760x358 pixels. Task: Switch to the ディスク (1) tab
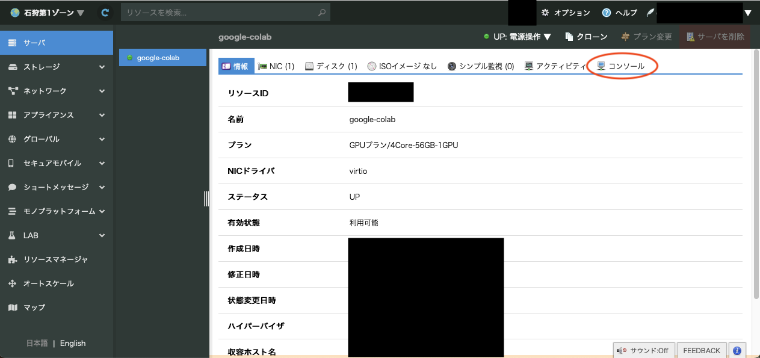pos(332,66)
